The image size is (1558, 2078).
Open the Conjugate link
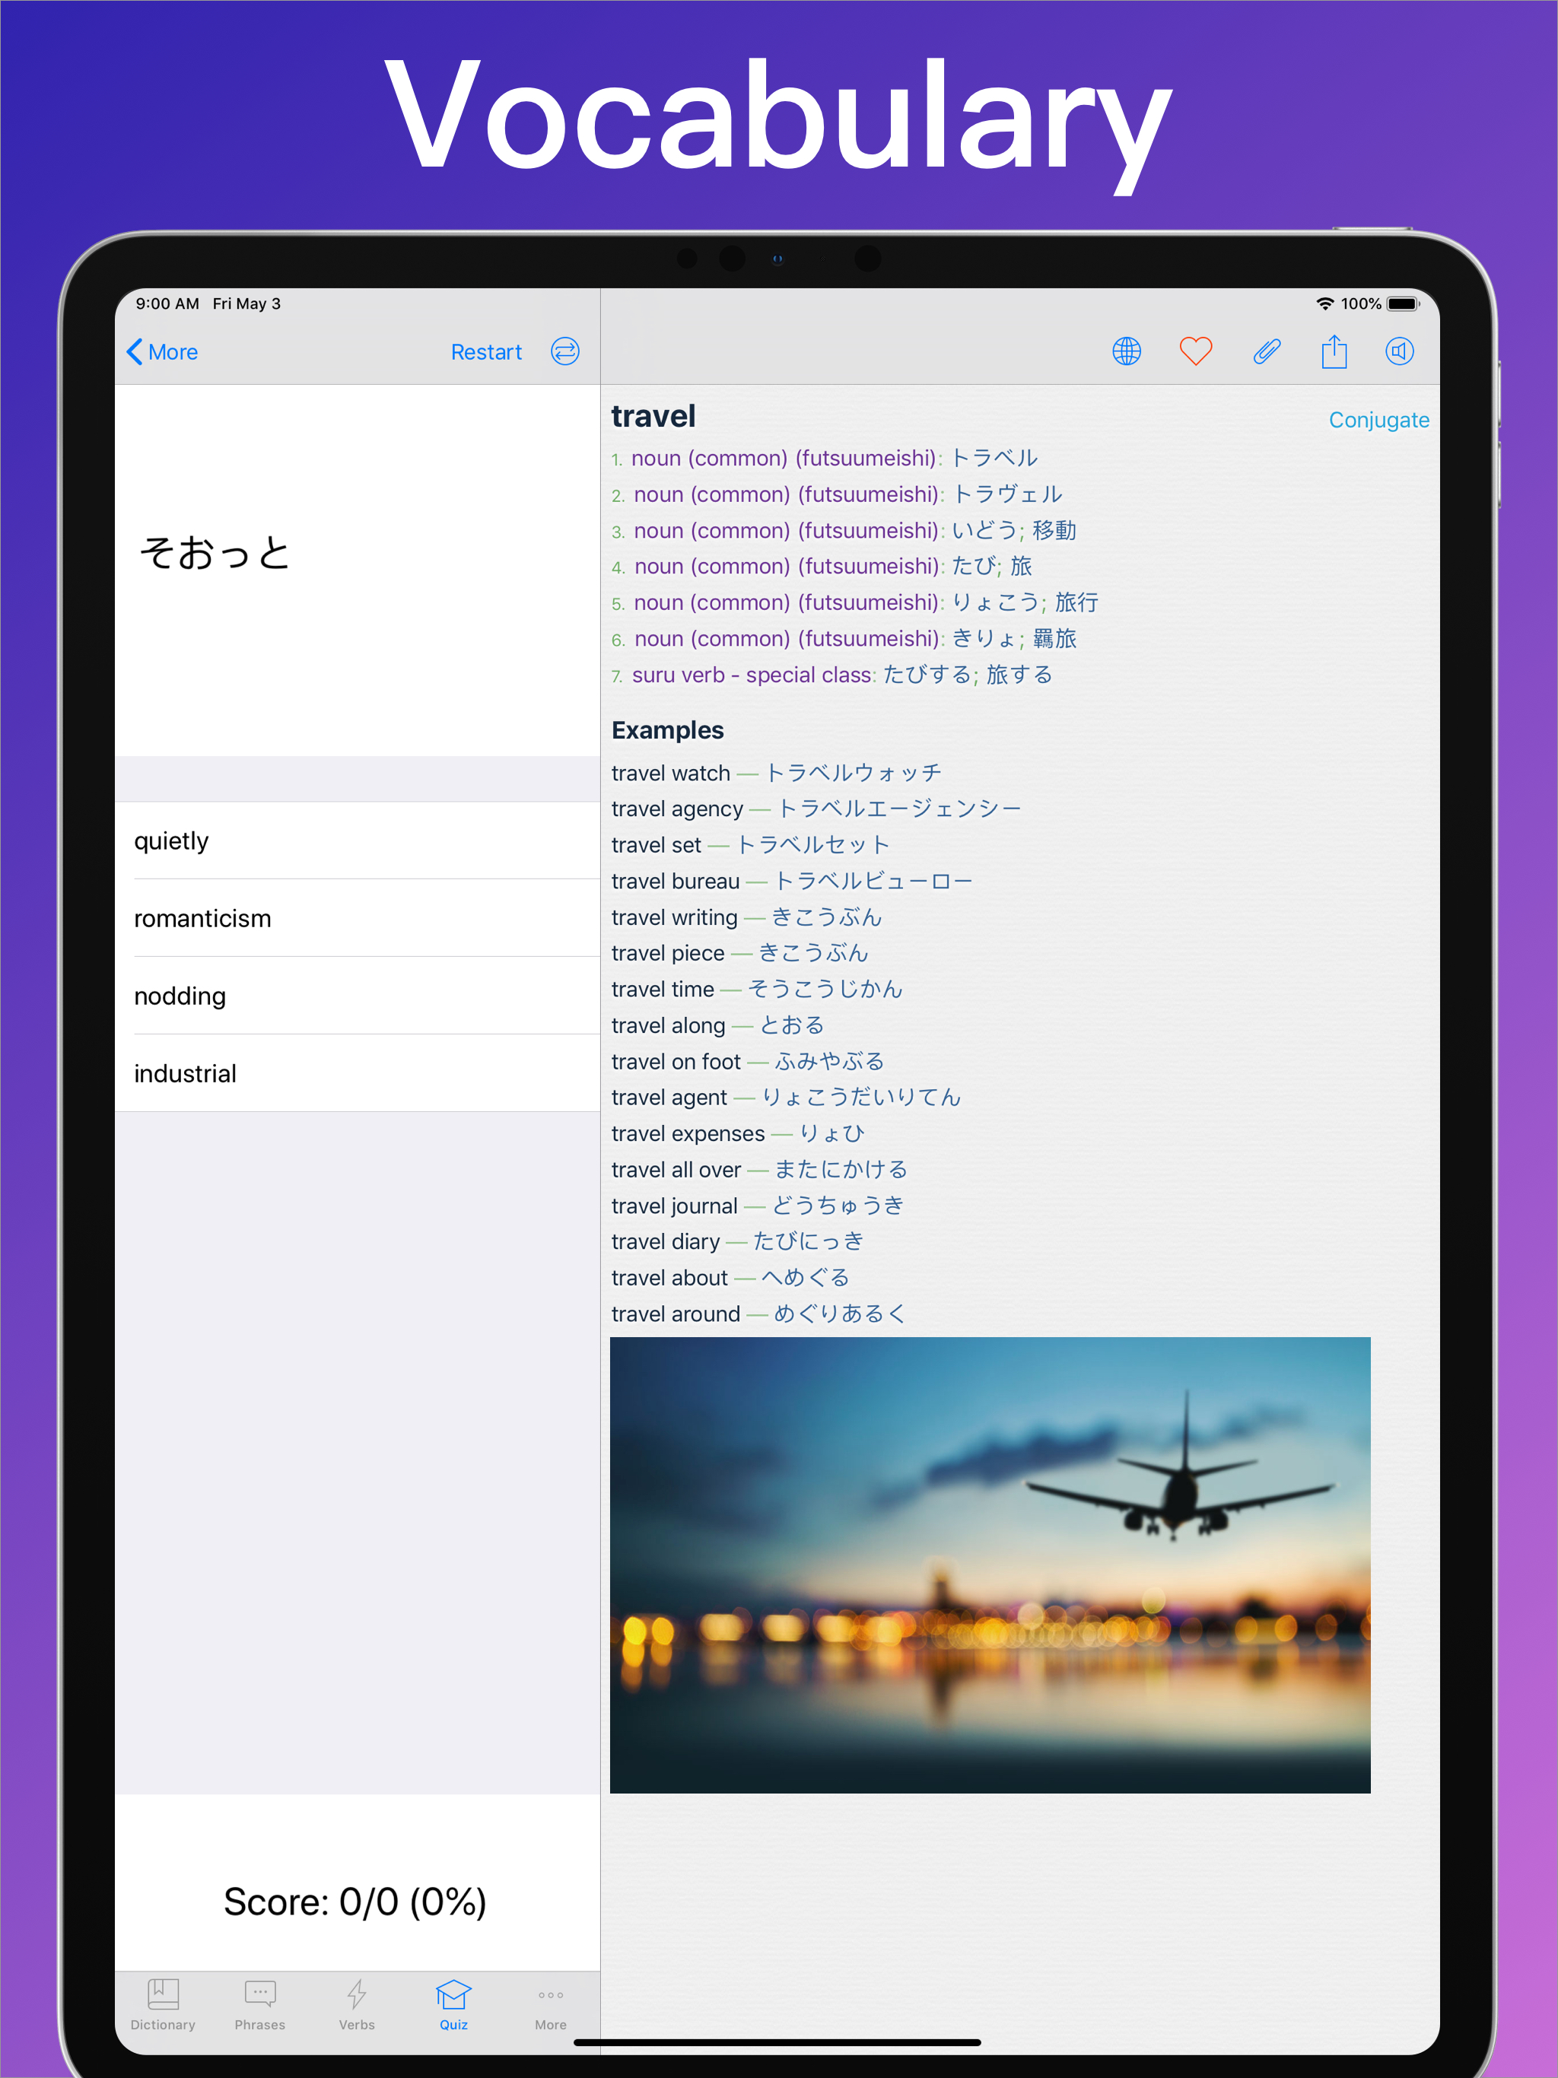(1378, 420)
